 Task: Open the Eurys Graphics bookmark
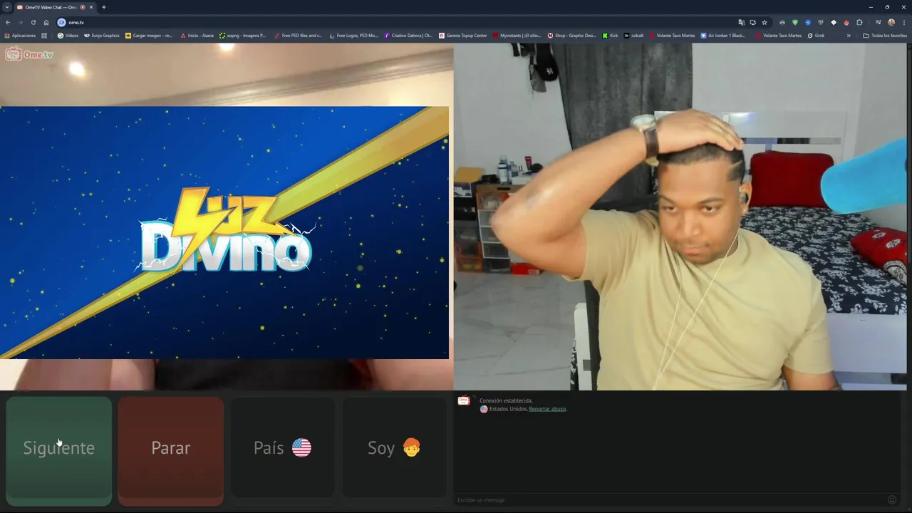click(x=101, y=36)
